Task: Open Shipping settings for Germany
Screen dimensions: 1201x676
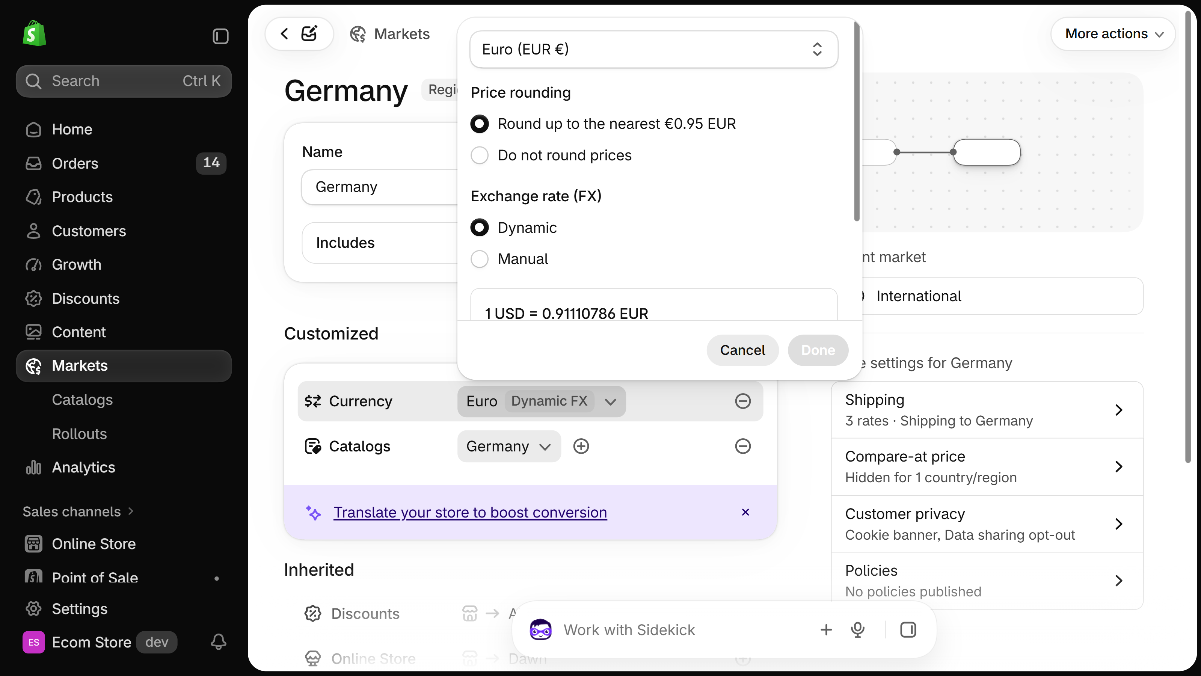Action: pyautogui.click(x=987, y=410)
